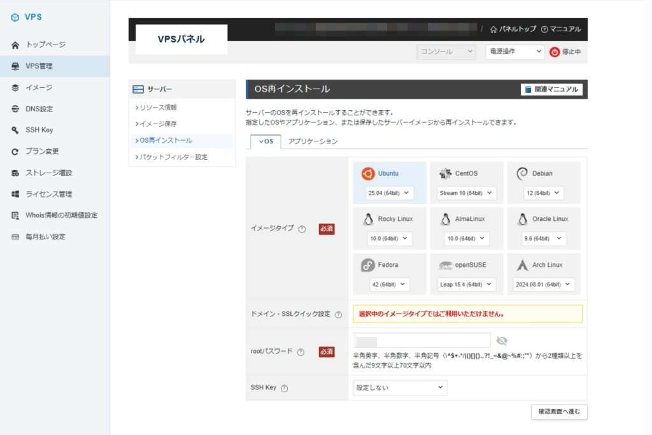Toggle password visibility eye icon
Image resolution: width=652 pixels, height=435 pixels.
coord(502,341)
